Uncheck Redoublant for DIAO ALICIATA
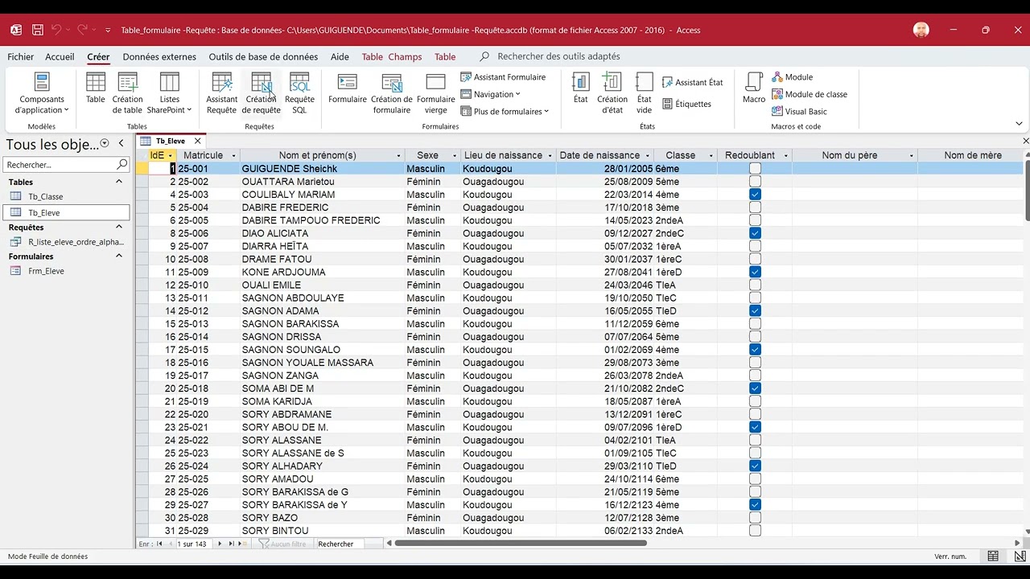This screenshot has width=1030, height=579. (x=755, y=233)
